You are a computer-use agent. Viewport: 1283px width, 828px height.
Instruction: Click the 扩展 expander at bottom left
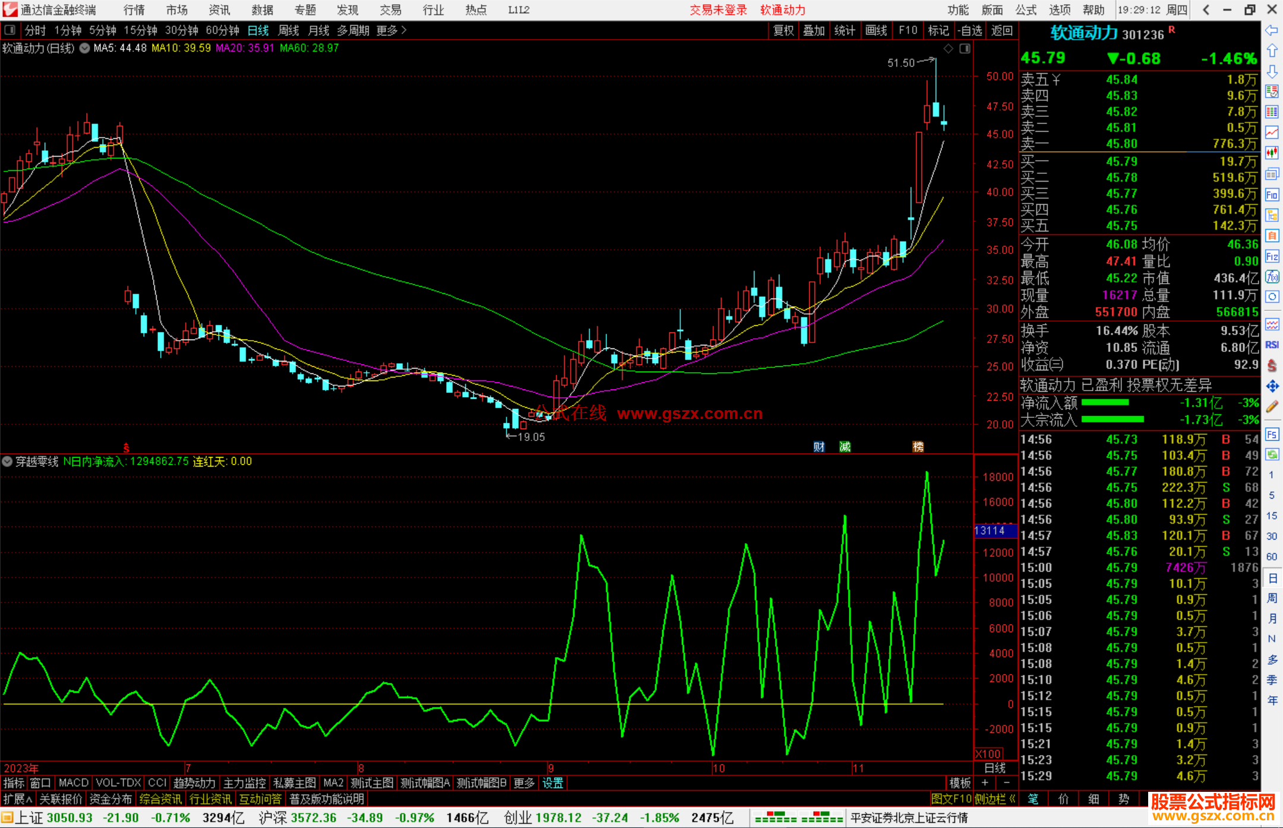click(18, 799)
